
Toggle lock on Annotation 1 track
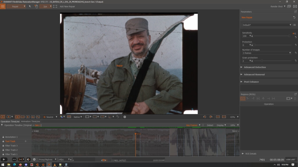click(x=3, y=137)
